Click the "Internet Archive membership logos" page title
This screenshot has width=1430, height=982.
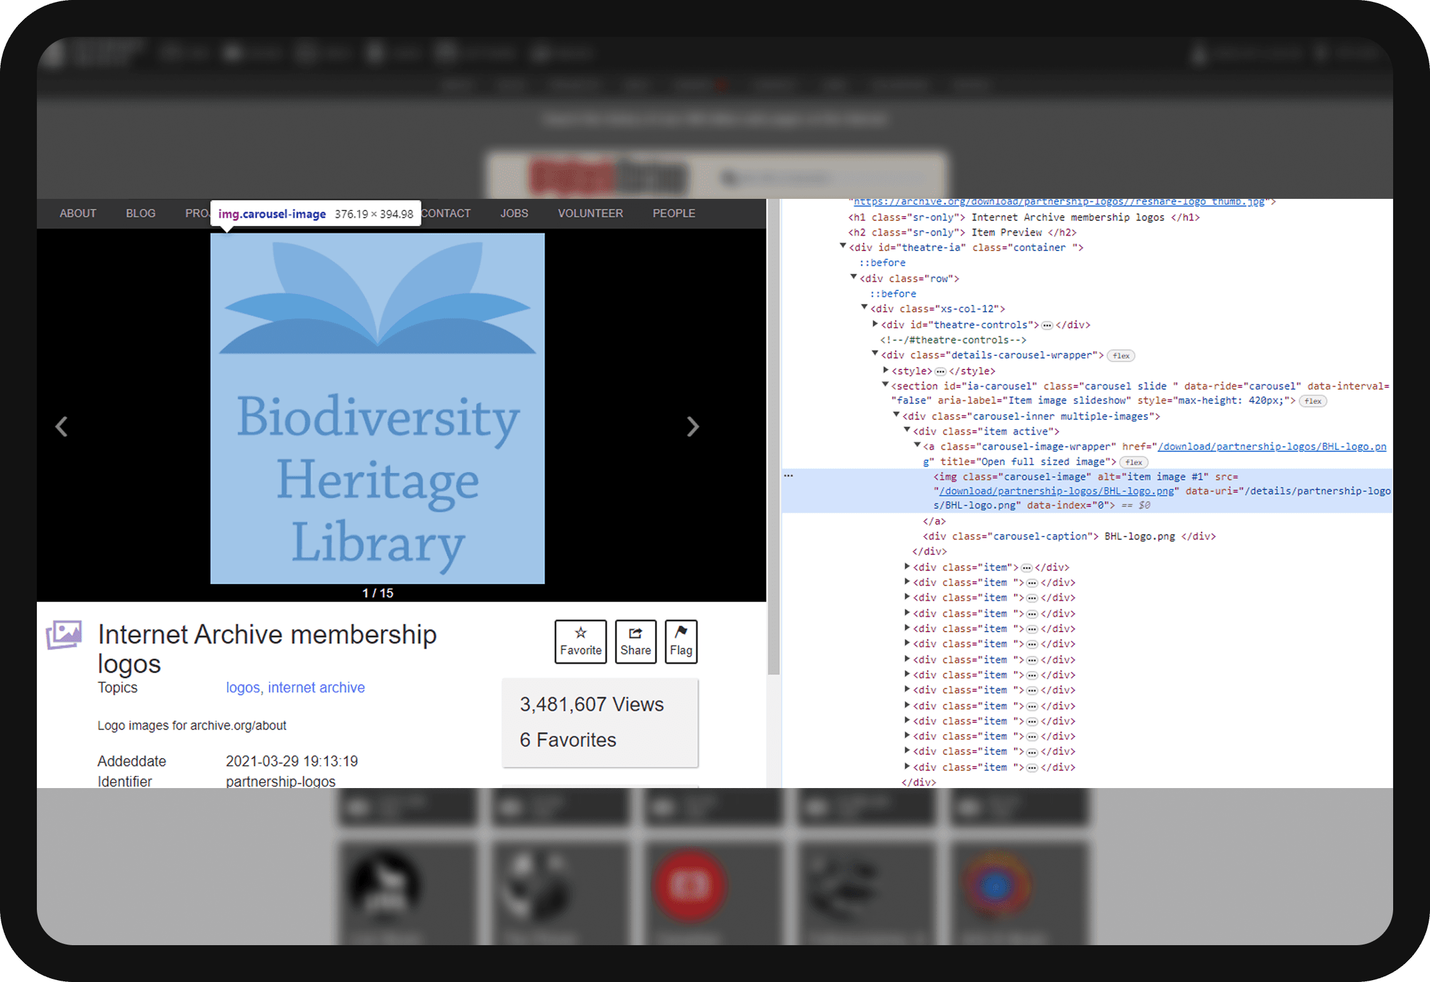(x=267, y=649)
